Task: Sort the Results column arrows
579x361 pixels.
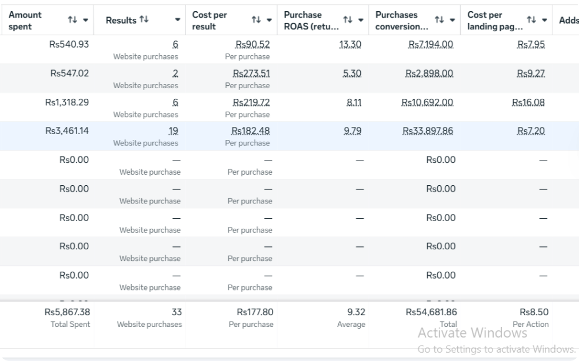Action: (144, 19)
